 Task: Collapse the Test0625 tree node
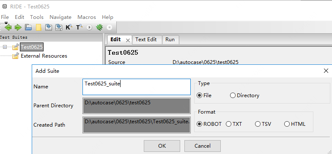pos(5,47)
